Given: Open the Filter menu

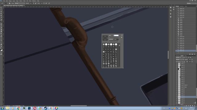Looking at the screenshot, I should (24, 1).
